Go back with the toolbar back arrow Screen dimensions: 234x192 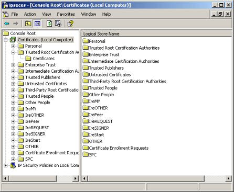tap(7, 24)
